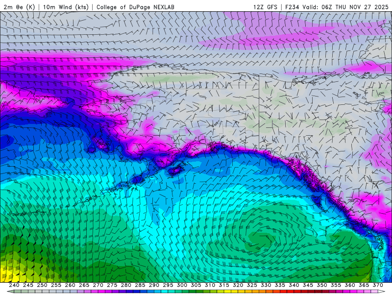The image size is (392, 294).
Task: Click the "College of DuPage NEXLAB" credit text
Action: click(x=135, y=7)
